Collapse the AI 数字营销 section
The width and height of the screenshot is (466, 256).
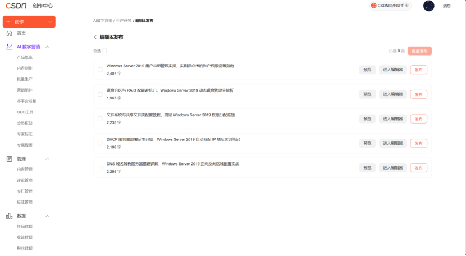[47, 47]
